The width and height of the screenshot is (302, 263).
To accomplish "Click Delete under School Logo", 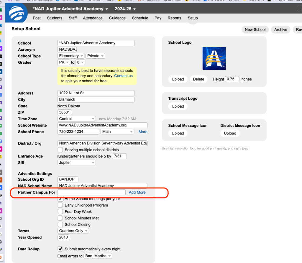I will (198, 79).
